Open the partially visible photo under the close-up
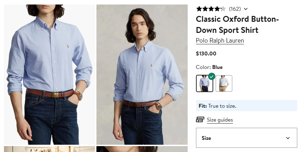This screenshot has height=152, width=300. (x=49, y=149)
